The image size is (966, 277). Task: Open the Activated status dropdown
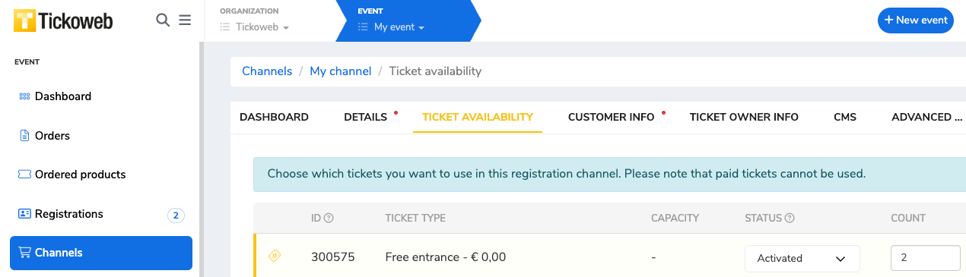tap(802, 258)
